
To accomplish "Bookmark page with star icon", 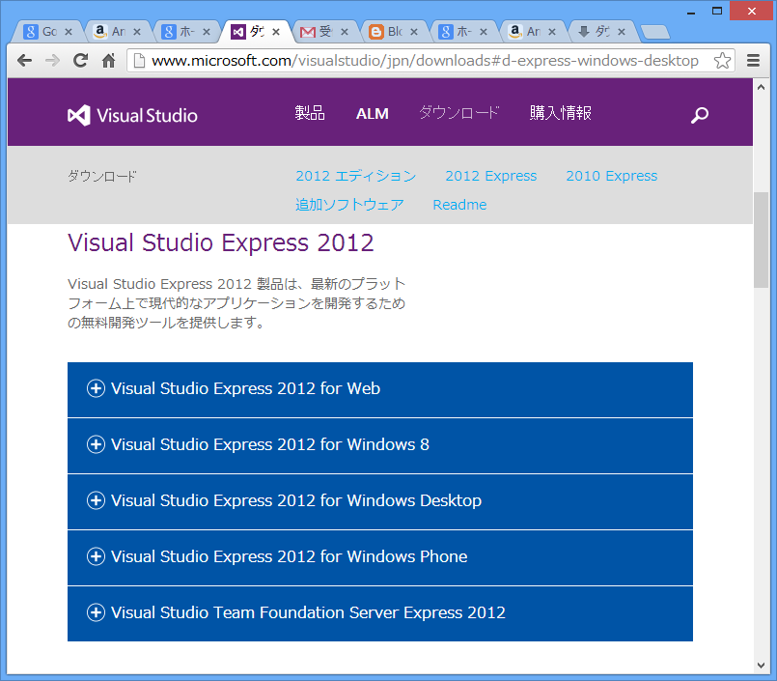I will pos(723,61).
